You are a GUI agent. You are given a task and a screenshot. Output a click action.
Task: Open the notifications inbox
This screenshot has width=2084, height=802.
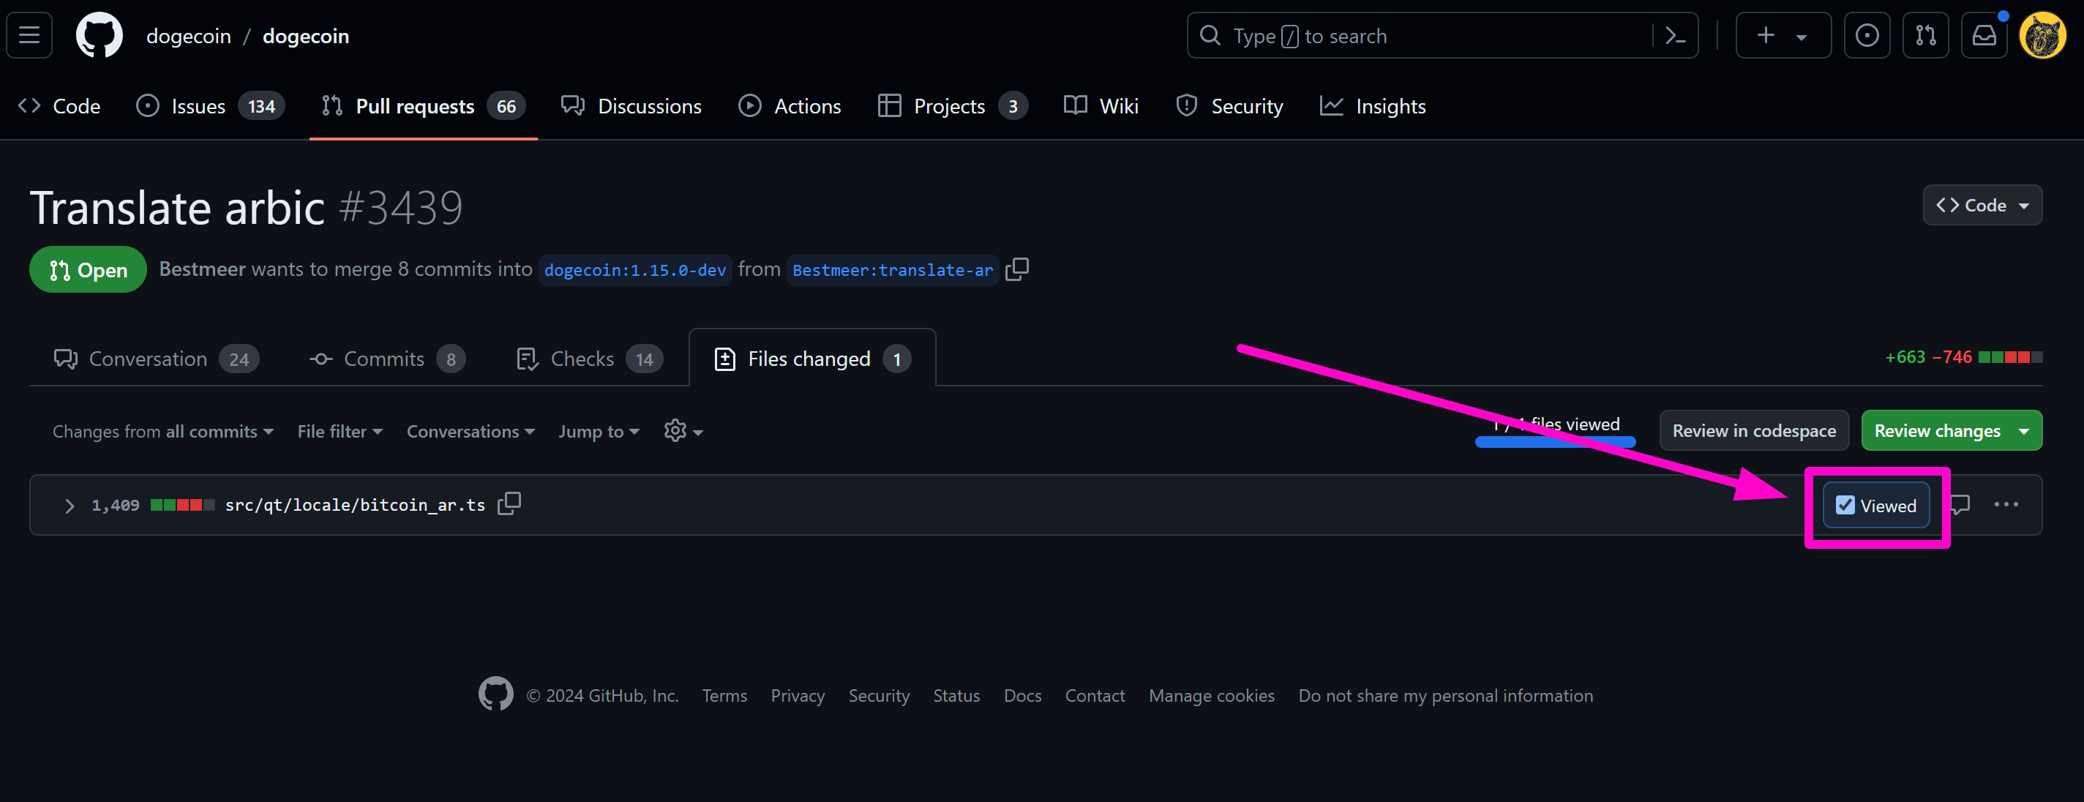tap(1984, 36)
